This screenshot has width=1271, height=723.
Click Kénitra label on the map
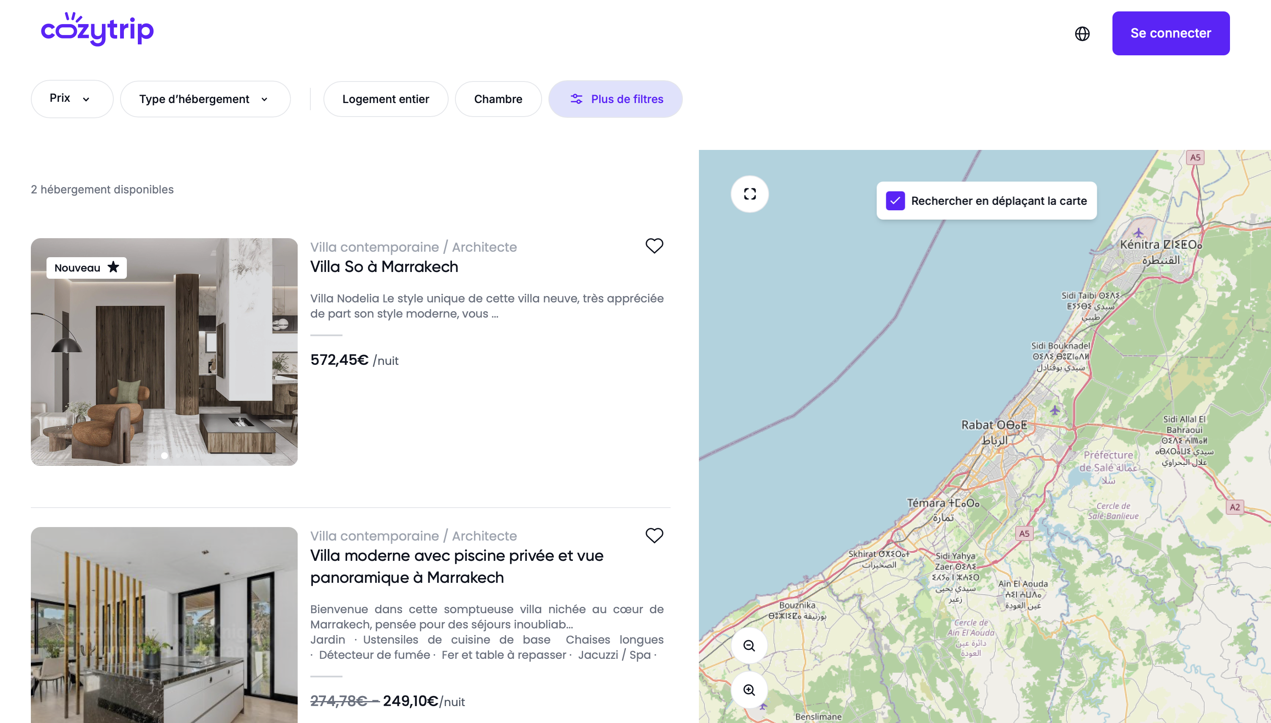tap(1161, 251)
